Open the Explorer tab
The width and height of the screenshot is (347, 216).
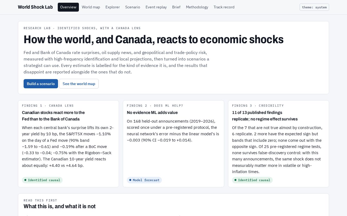(113, 7)
